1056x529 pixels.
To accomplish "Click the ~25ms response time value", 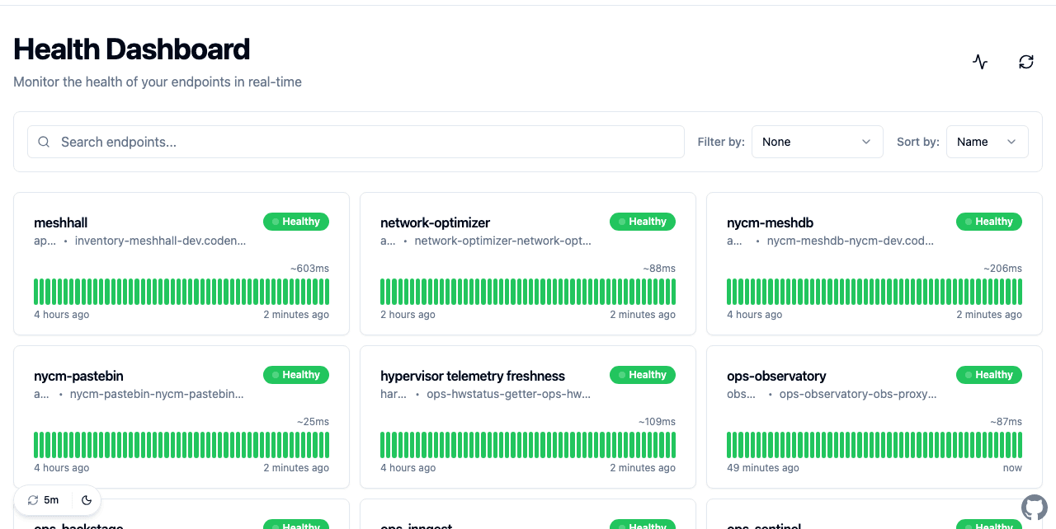I will point(313,422).
